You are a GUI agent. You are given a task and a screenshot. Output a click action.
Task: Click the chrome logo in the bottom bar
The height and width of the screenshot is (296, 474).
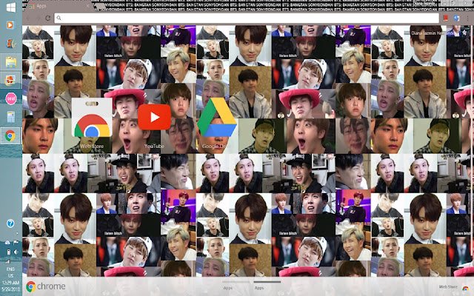[46, 286]
